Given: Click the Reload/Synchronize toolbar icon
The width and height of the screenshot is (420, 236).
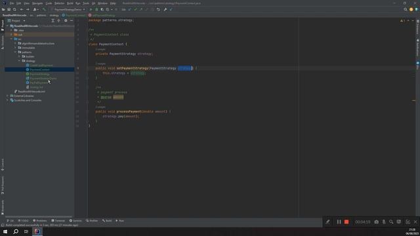Looking at the screenshot, I should point(14,9).
